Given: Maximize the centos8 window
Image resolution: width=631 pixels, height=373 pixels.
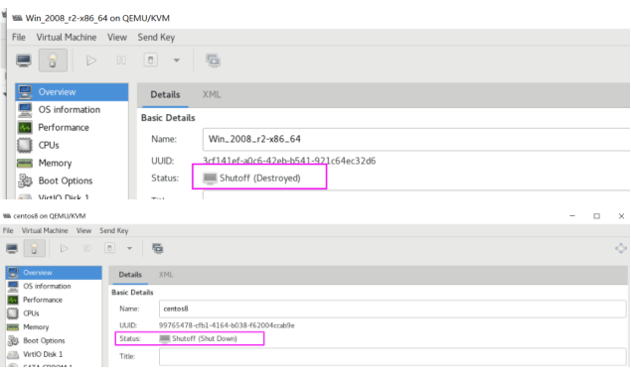Looking at the screenshot, I should [597, 216].
